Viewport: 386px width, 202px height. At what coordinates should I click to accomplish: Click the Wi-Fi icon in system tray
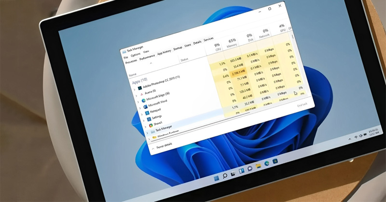[356, 137]
